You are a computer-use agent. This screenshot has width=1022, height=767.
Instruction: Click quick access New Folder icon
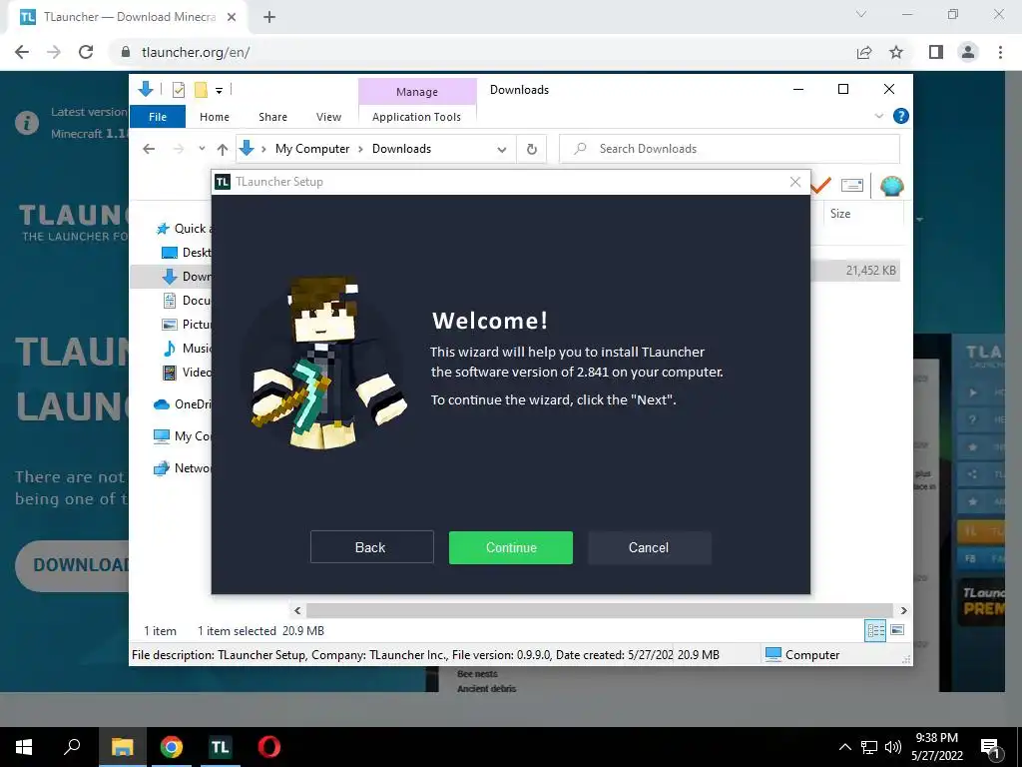coord(201,90)
